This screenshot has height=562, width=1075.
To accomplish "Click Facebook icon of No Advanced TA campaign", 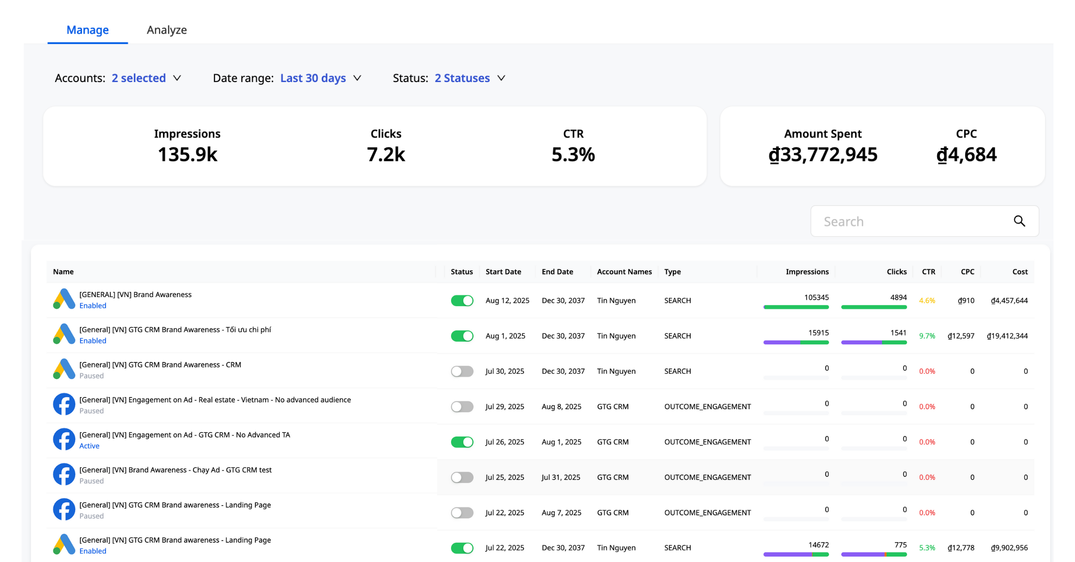I will 64,439.
